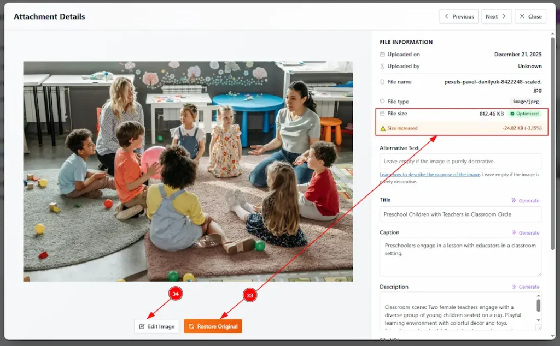The image size is (560, 346).
Task: Click the classroom image preview
Action: tap(188, 171)
